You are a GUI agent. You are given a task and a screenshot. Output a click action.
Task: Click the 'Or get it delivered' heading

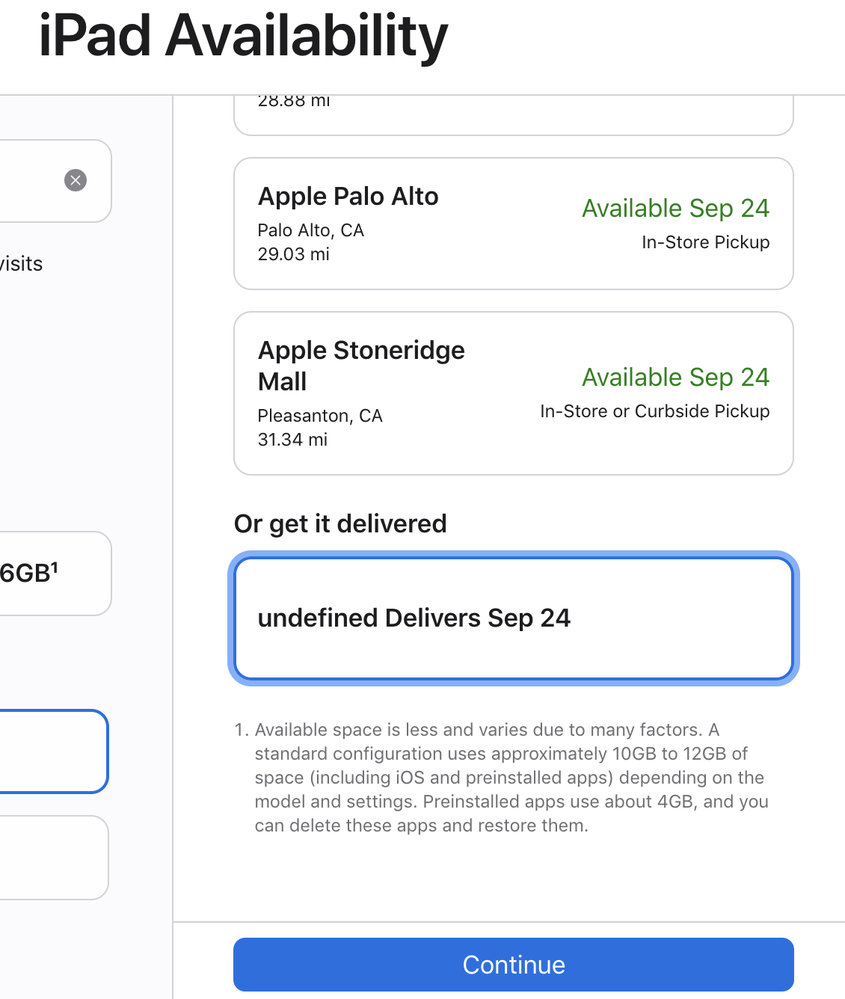[340, 523]
